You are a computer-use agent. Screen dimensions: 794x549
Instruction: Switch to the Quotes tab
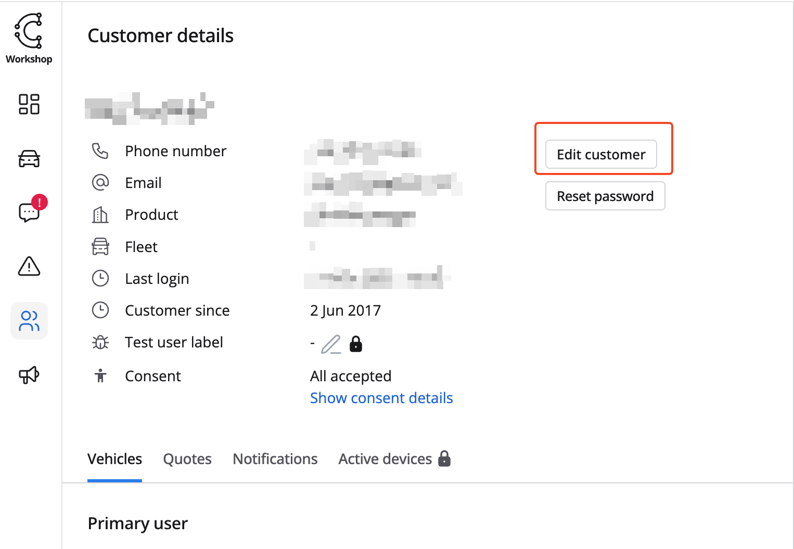(187, 459)
